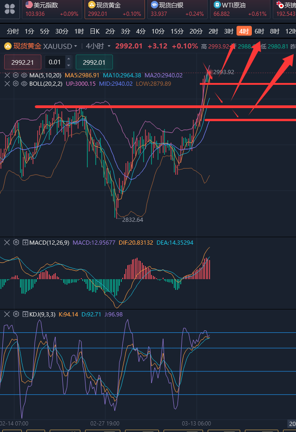Image resolution: width=296 pixels, height=432 pixels.
Task: Increase the 0.01 lot size stepper
Action: [x=69, y=59]
